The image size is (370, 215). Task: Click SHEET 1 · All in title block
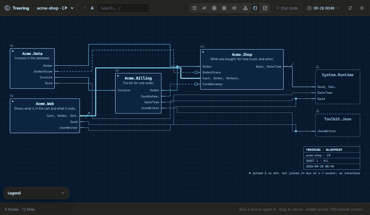point(317,161)
